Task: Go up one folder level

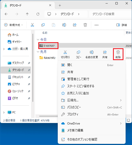Action: tap(27, 14)
